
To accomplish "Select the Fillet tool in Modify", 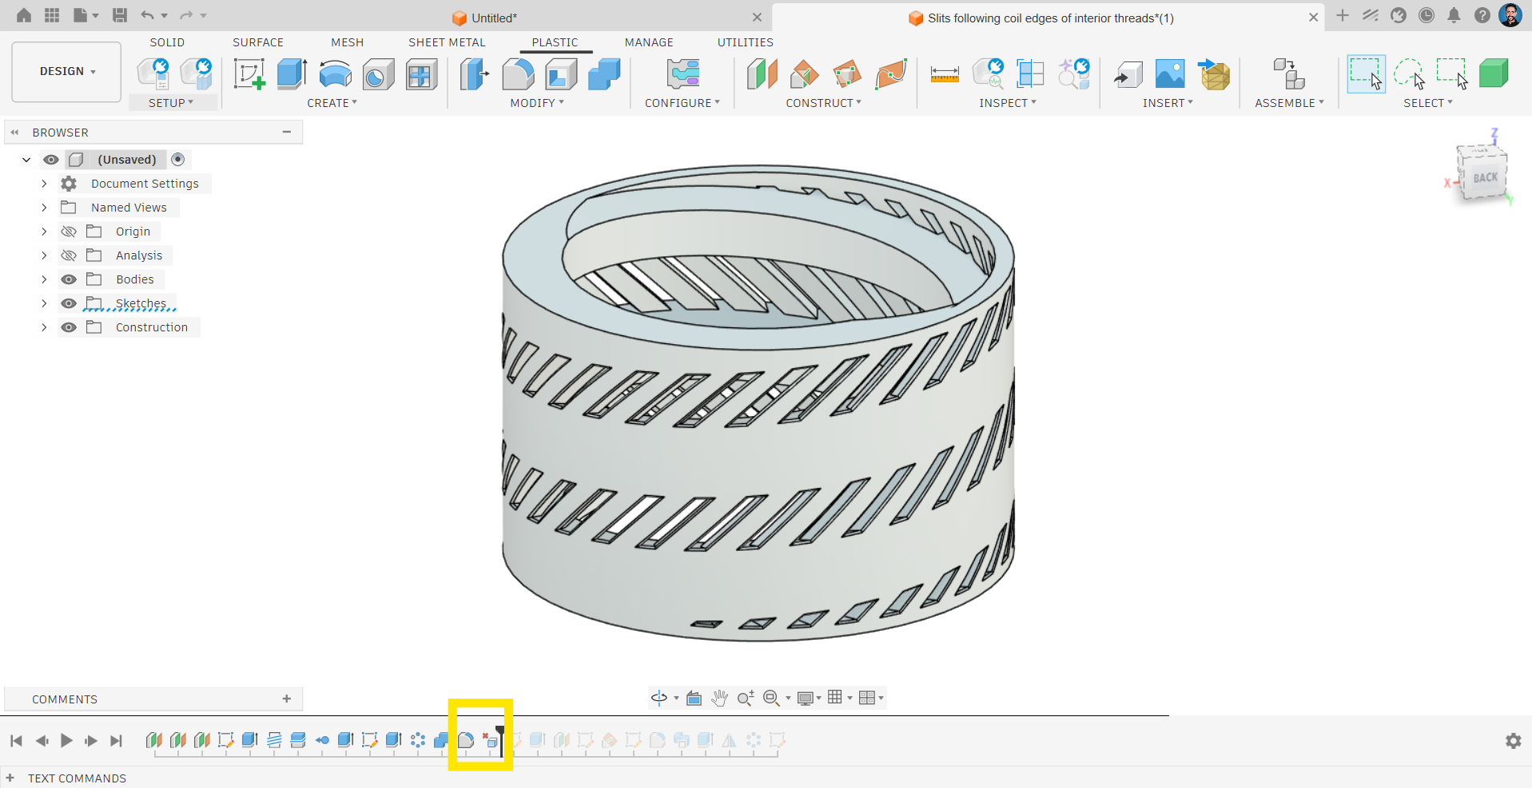I will point(518,74).
